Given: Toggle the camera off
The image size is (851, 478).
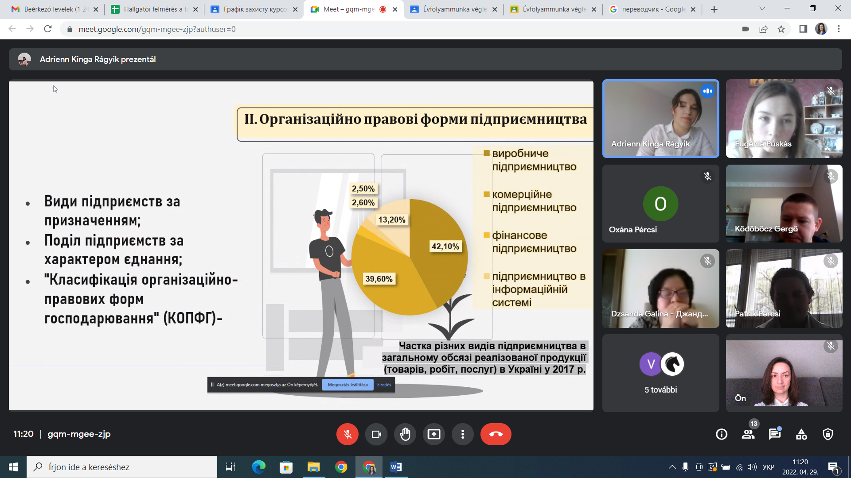Looking at the screenshot, I should 376,434.
